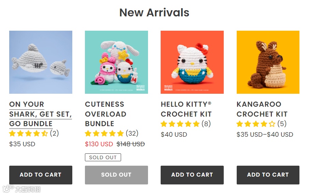
Task: Click the shark bundle star rating
Action: pos(29,133)
